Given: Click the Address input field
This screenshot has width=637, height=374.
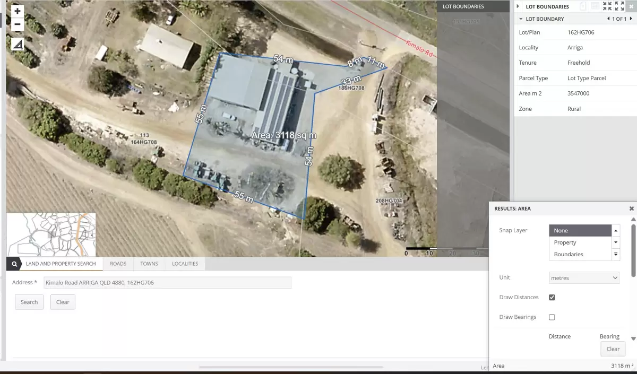Looking at the screenshot, I should tap(167, 283).
